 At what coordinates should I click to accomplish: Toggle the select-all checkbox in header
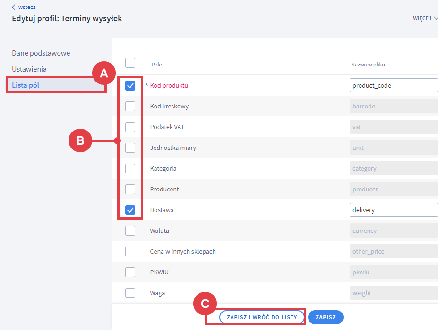tap(130, 63)
